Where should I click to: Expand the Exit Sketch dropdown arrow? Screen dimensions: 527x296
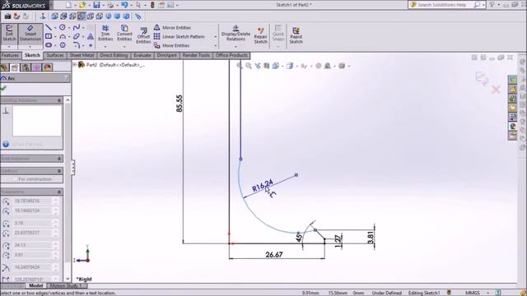[x=9, y=46]
